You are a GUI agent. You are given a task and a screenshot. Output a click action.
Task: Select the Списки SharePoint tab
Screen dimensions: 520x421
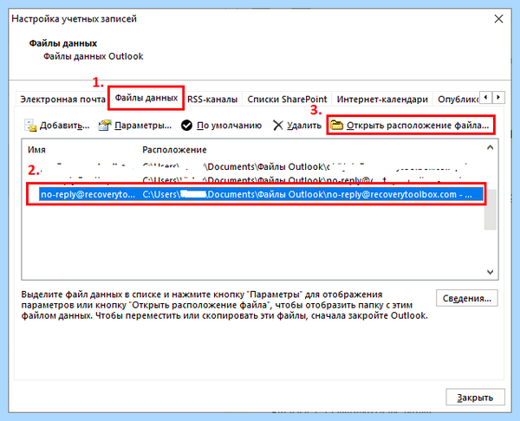pyautogui.click(x=287, y=99)
